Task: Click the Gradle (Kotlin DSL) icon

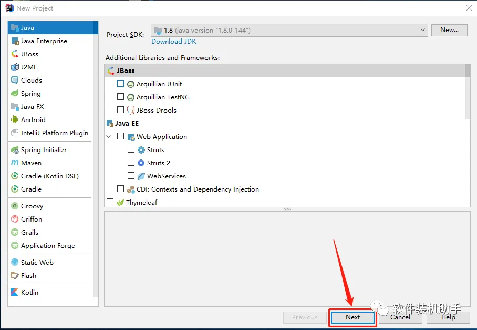Action: [15, 176]
